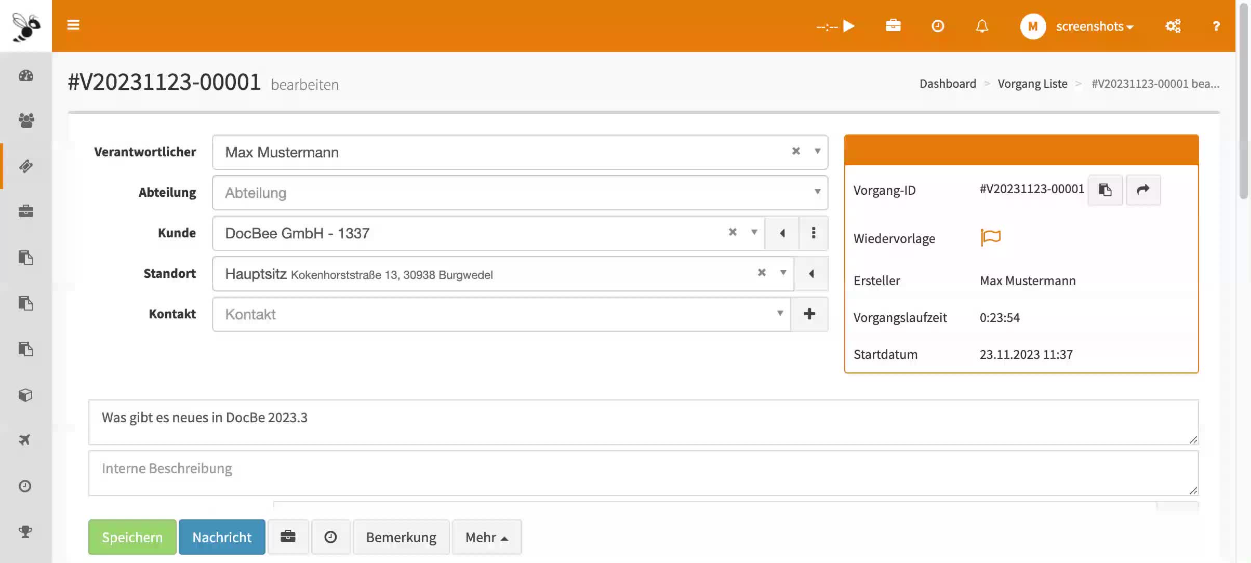Add new contact with plus button
Image resolution: width=1251 pixels, height=563 pixels.
pyautogui.click(x=809, y=314)
